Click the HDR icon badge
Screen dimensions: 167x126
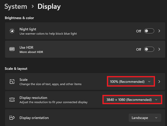(12, 49)
